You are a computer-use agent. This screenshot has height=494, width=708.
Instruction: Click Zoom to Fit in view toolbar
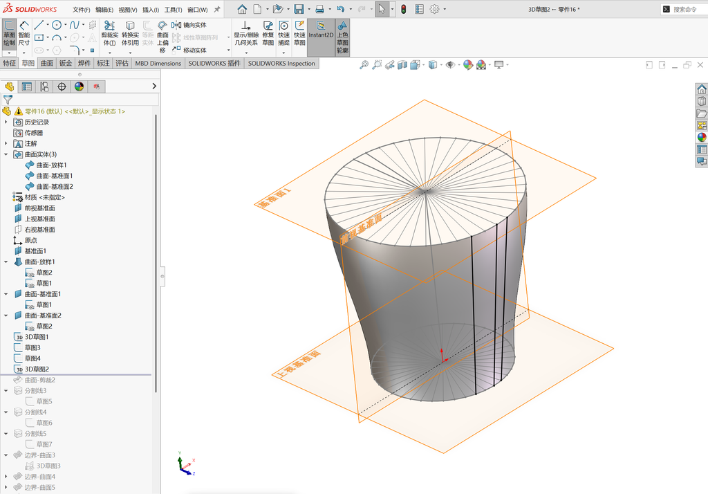tap(364, 65)
